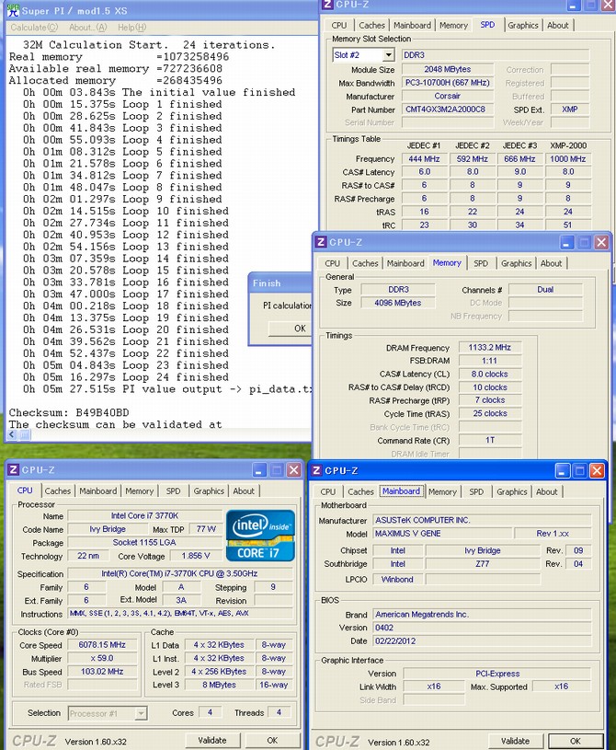Click Validate in Mainboard window
Image resolution: width=616 pixels, height=750 pixels.
(515, 742)
